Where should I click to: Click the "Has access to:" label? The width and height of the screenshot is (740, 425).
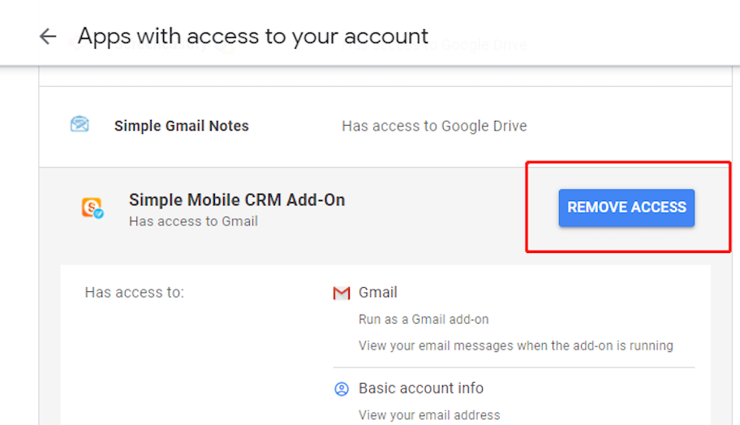click(135, 293)
